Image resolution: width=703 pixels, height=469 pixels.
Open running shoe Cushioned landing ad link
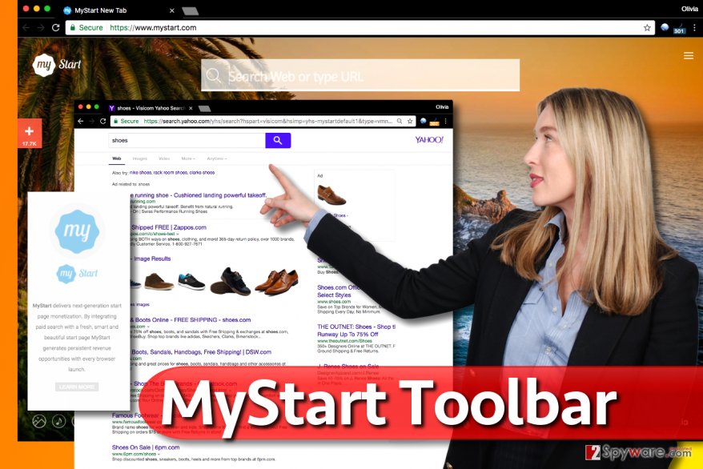pyautogui.click(x=200, y=195)
